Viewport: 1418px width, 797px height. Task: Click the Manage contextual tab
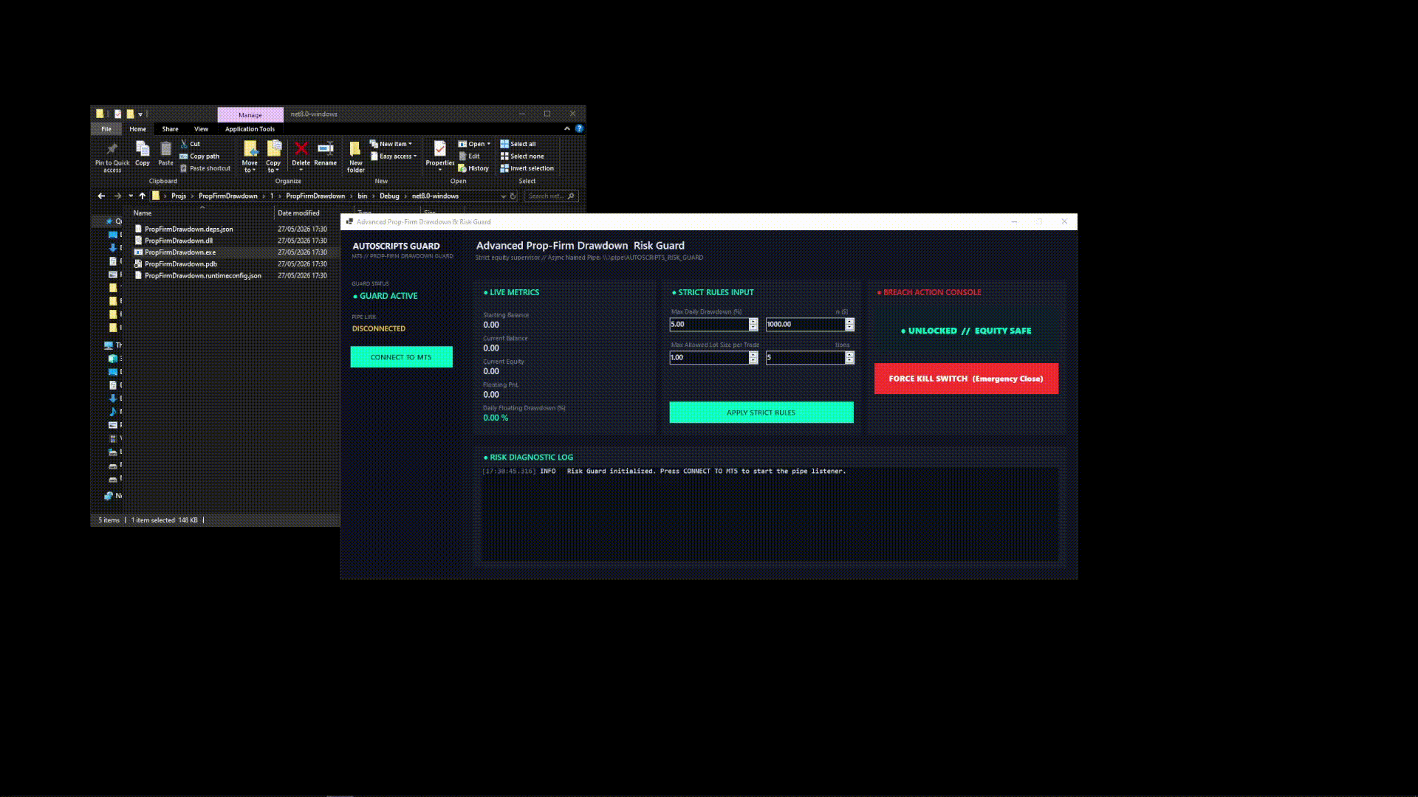point(250,114)
